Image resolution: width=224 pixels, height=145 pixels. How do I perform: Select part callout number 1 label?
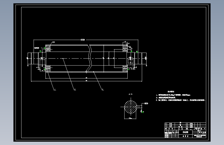pyautogui.click(x=55, y=90)
